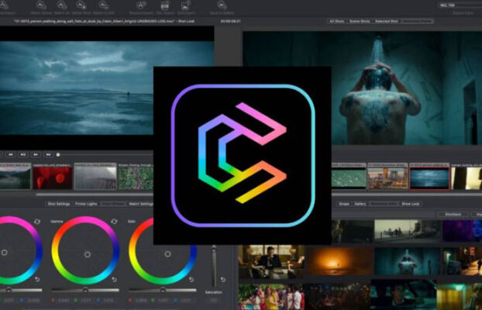Click the Gain color wheel center point
This screenshot has height=310, width=482.
[x=167, y=254]
